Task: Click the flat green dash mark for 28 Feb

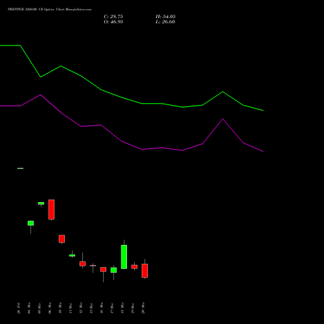Action: click(x=20, y=168)
